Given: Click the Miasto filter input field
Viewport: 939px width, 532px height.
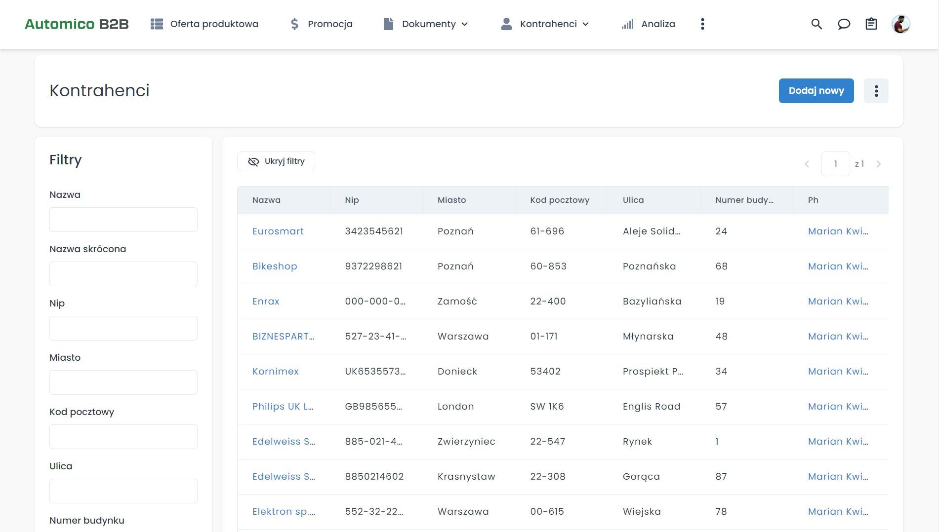Looking at the screenshot, I should [123, 382].
